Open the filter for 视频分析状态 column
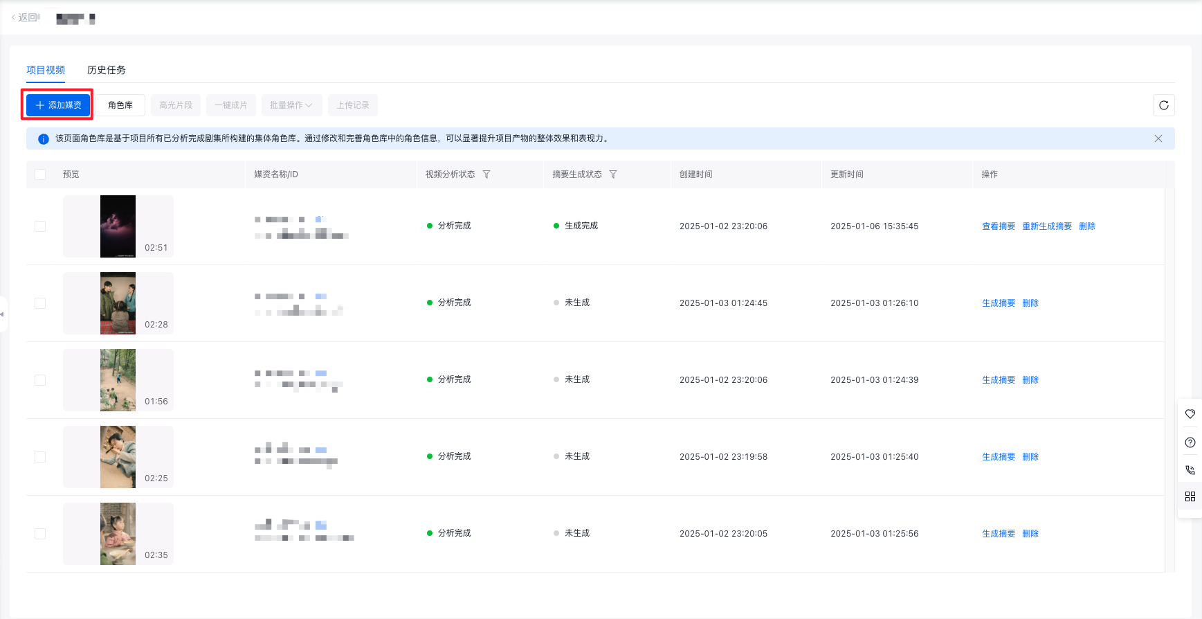The image size is (1202, 619). point(486,174)
